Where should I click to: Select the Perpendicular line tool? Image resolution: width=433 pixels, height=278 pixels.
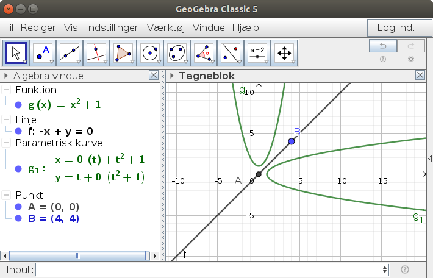click(96, 53)
